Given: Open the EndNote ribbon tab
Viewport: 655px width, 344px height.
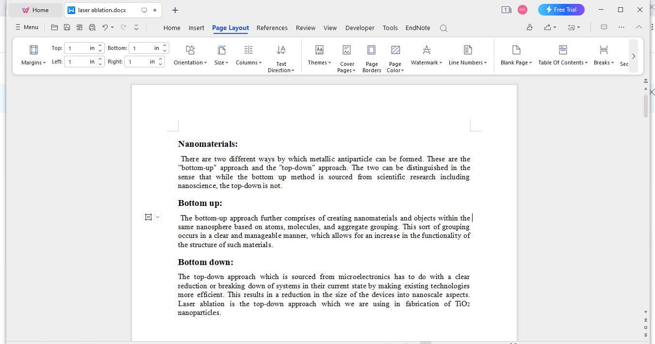Looking at the screenshot, I should tap(417, 28).
